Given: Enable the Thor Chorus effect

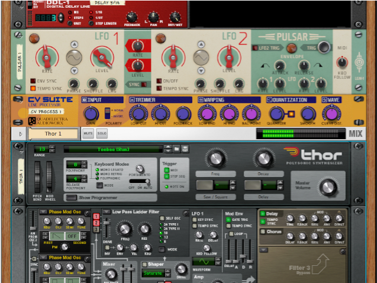Looking at the screenshot, I should click(x=263, y=231).
